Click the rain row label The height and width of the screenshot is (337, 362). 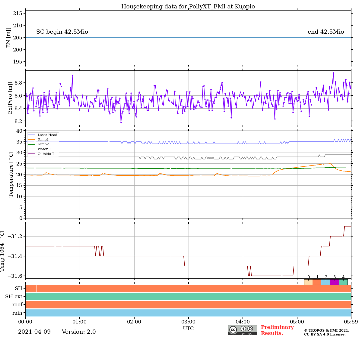[x=17, y=313]
